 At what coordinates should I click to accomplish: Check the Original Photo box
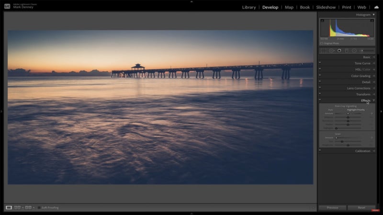pyautogui.click(x=322, y=43)
